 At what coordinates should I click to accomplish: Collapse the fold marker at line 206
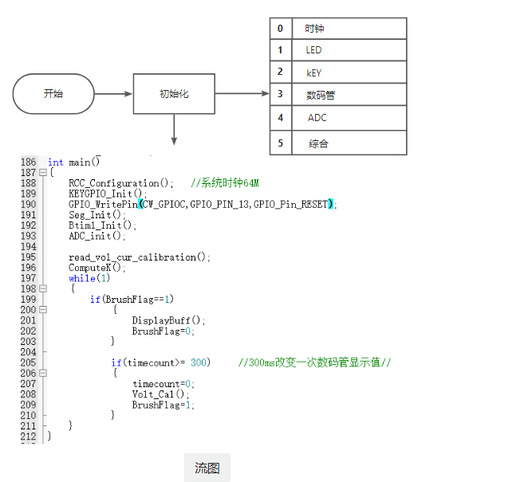coord(43,373)
